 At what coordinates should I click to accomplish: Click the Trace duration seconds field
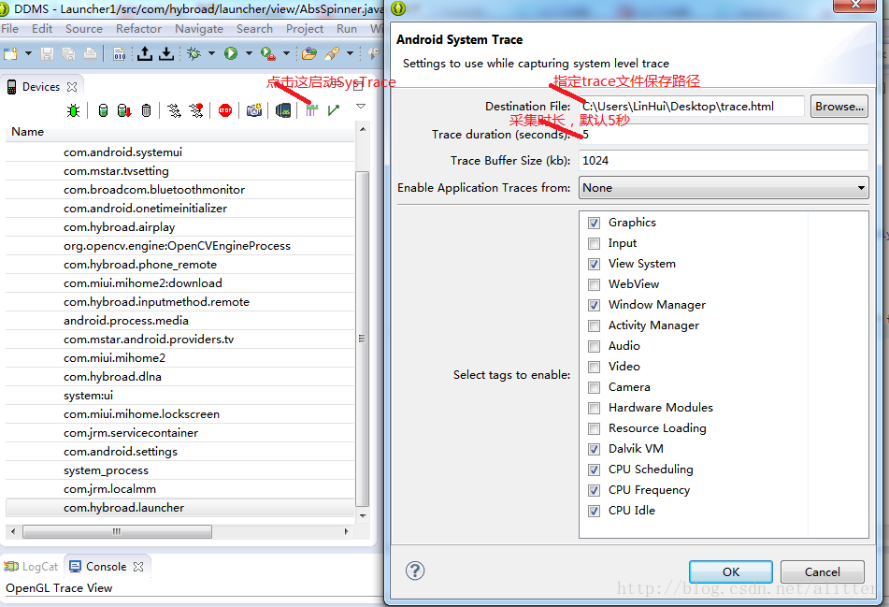click(724, 135)
